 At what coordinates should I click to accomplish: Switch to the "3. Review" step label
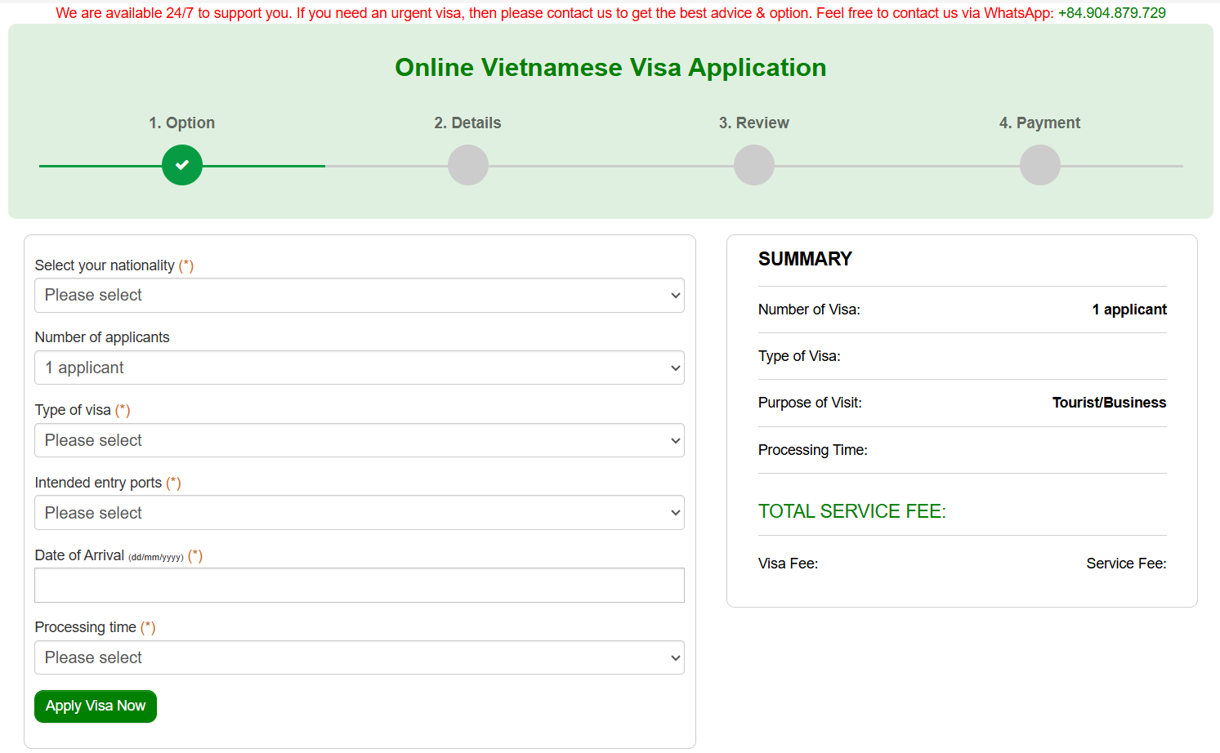pos(753,123)
